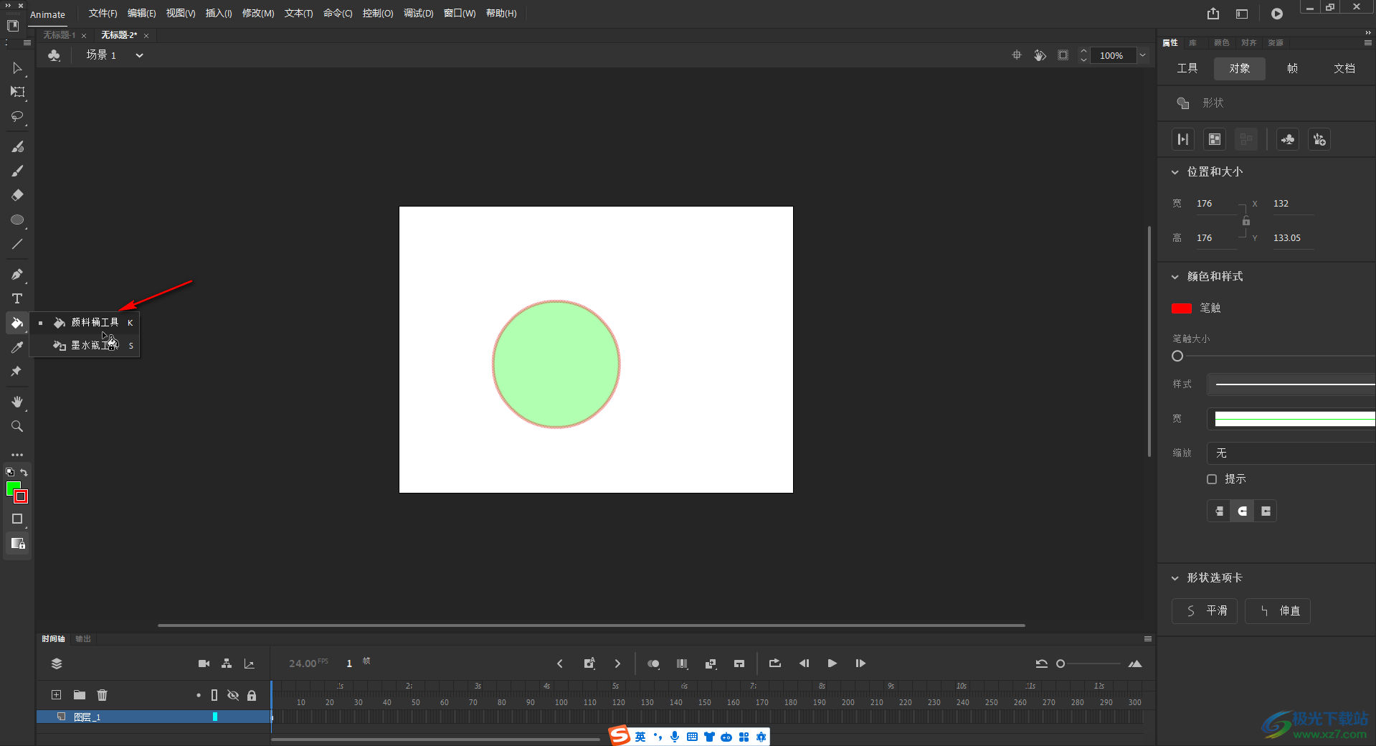Toggle lock all layers icon
Image resolution: width=1376 pixels, height=746 pixels.
(x=252, y=695)
